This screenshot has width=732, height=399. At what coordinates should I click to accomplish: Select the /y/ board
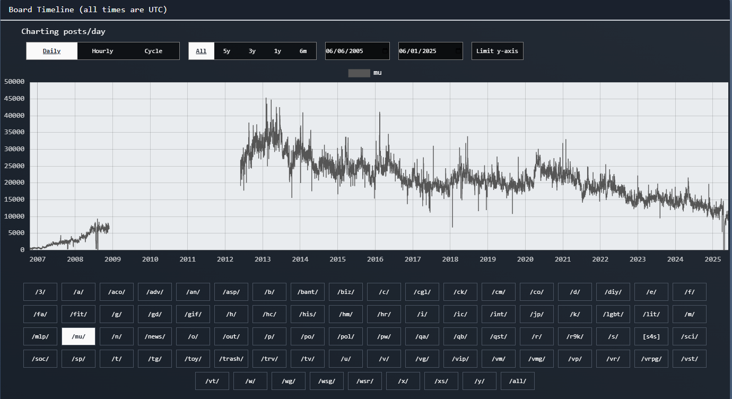point(480,381)
